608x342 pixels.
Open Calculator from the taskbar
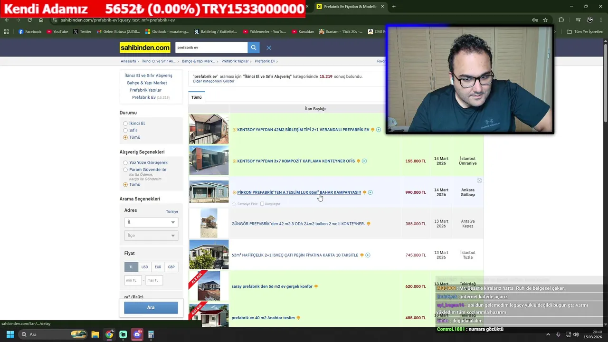tap(151, 334)
